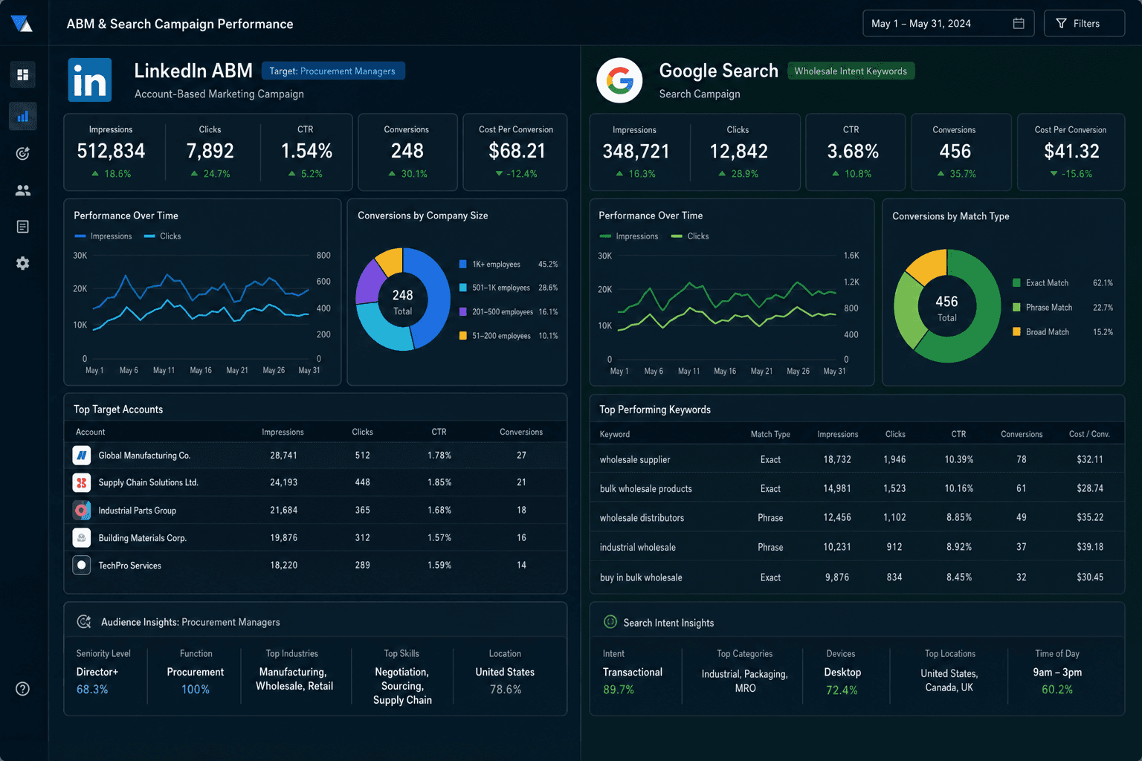Screen dimensions: 1142x761
Task: Toggle Impressions legend in LinkedIn performance chart
Action: pyautogui.click(x=103, y=236)
